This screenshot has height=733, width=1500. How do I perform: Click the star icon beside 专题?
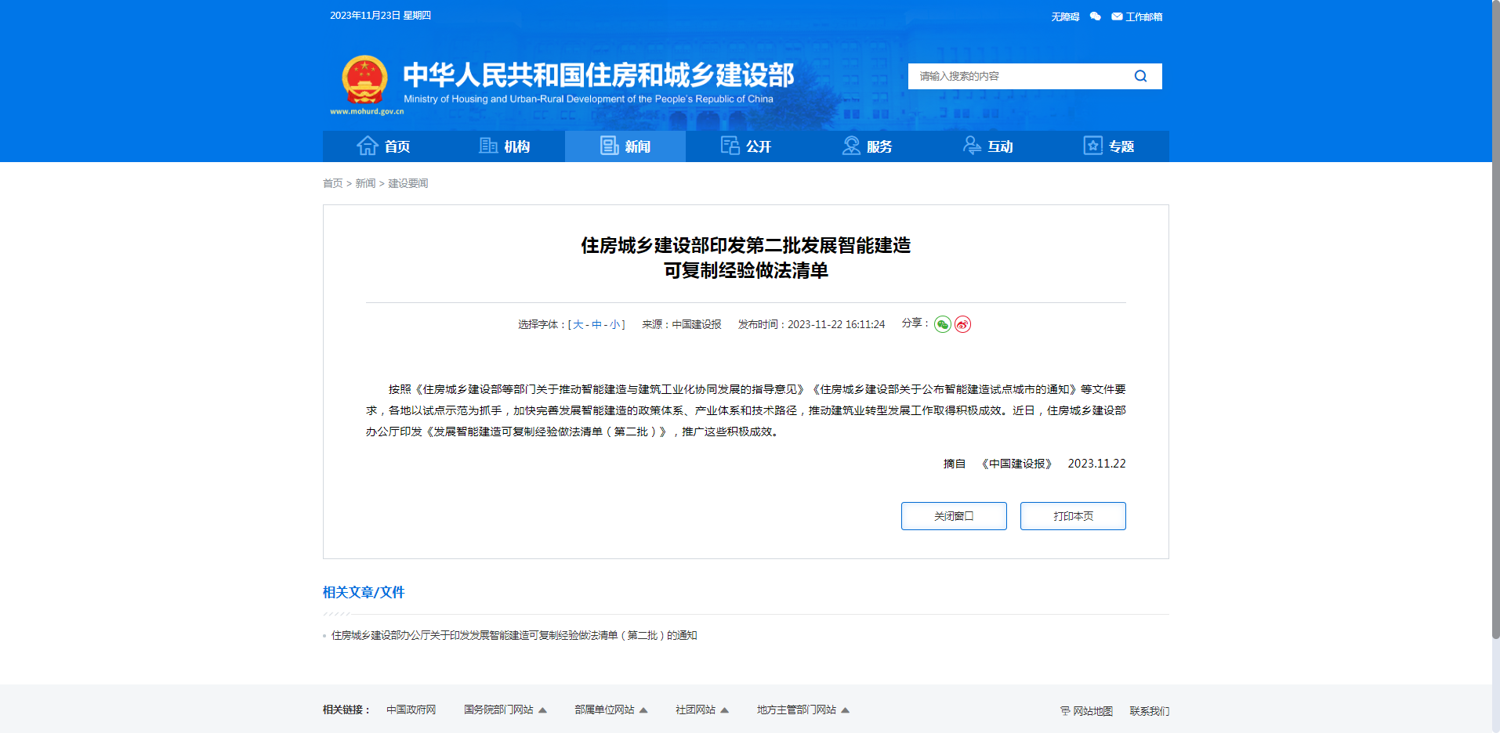click(1093, 146)
